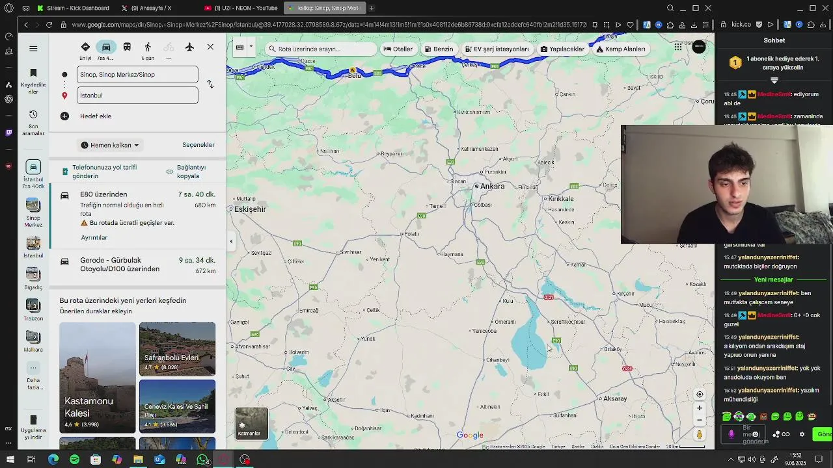Open a new browser tab
The height and width of the screenshot is (468, 833).
coord(372,8)
